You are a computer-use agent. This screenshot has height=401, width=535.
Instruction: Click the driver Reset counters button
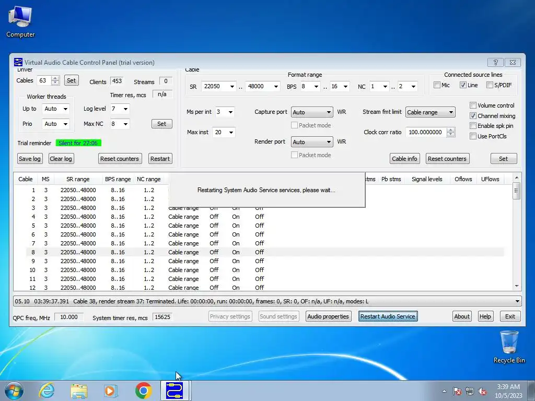click(x=120, y=159)
